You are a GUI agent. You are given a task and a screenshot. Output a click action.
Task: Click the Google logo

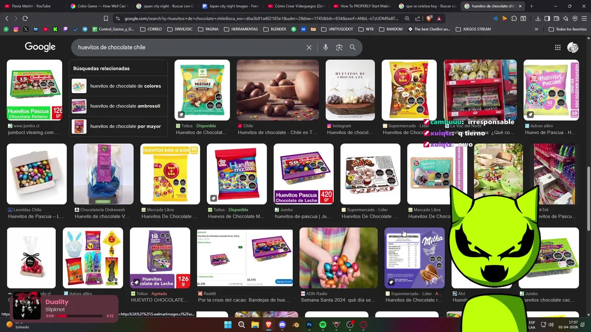(40, 47)
